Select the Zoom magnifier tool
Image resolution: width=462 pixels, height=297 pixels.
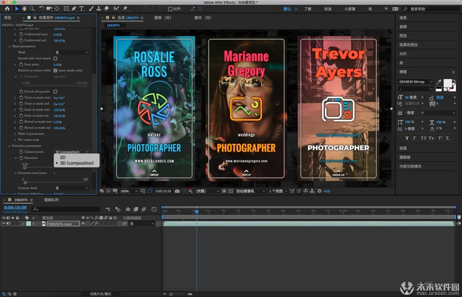tap(32, 9)
